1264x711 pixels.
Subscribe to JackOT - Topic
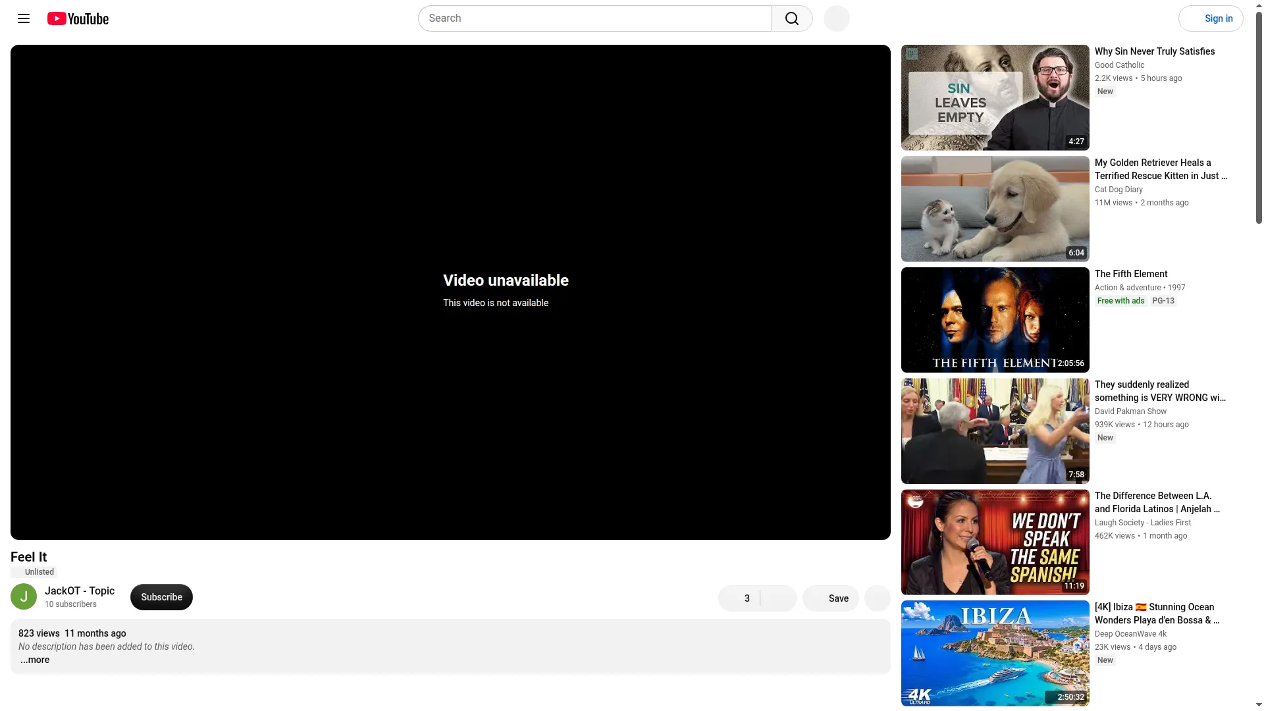point(161,597)
